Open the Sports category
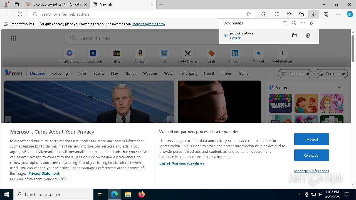356x200 pixels. (99, 73)
